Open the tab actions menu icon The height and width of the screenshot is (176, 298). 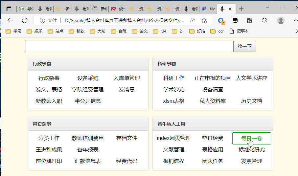tap(9, 9)
